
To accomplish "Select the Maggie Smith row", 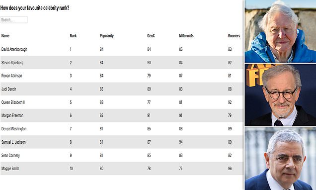I will (122, 169).
